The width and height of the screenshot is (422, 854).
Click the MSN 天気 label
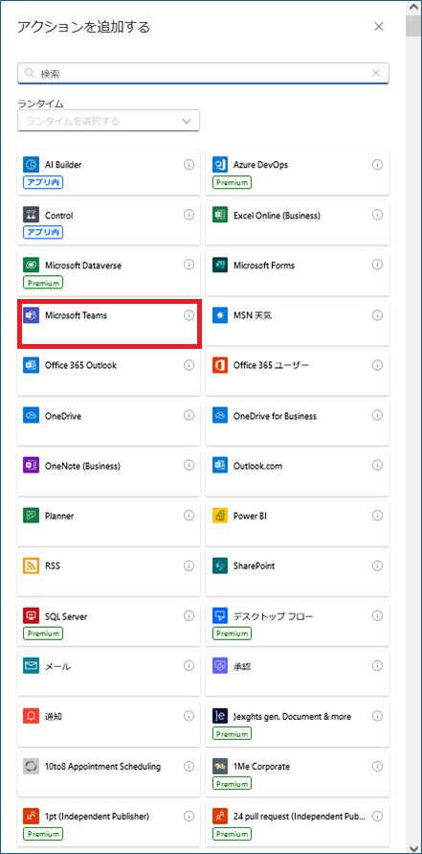(253, 314)
